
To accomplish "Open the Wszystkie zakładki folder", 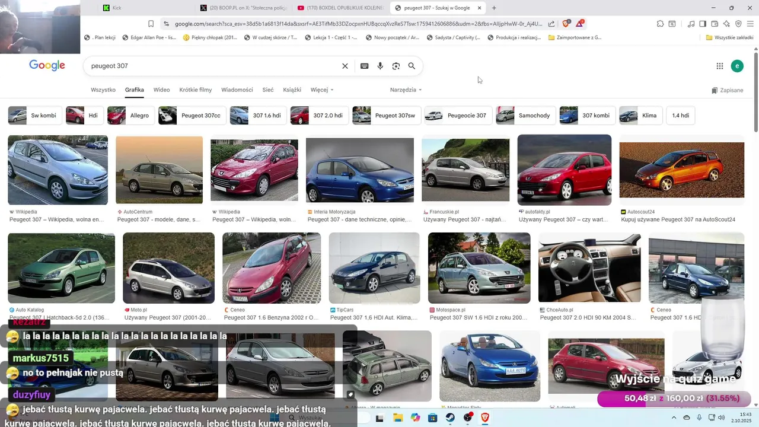I will pyautogui.click(x=729, y=37).
